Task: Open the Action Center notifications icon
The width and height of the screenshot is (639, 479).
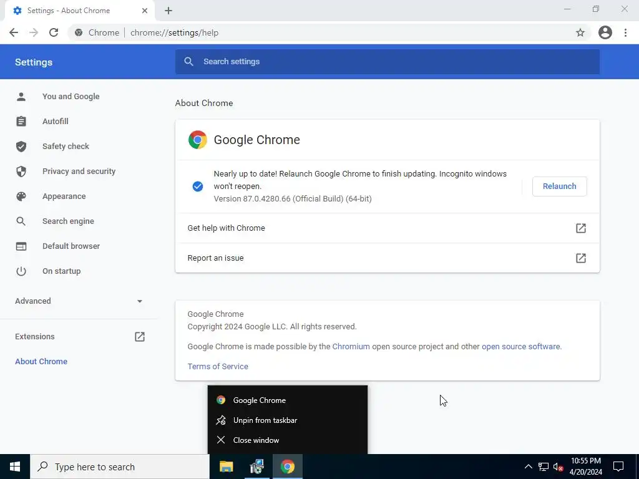Action: (x=618, y=467)
